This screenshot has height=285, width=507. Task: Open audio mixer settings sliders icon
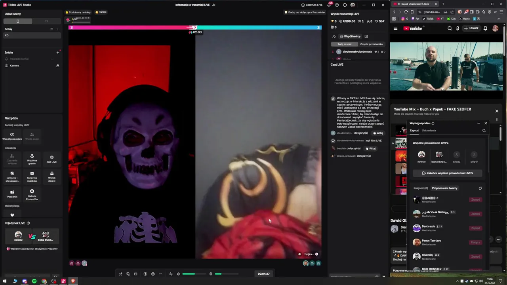(x=171, y=274)
